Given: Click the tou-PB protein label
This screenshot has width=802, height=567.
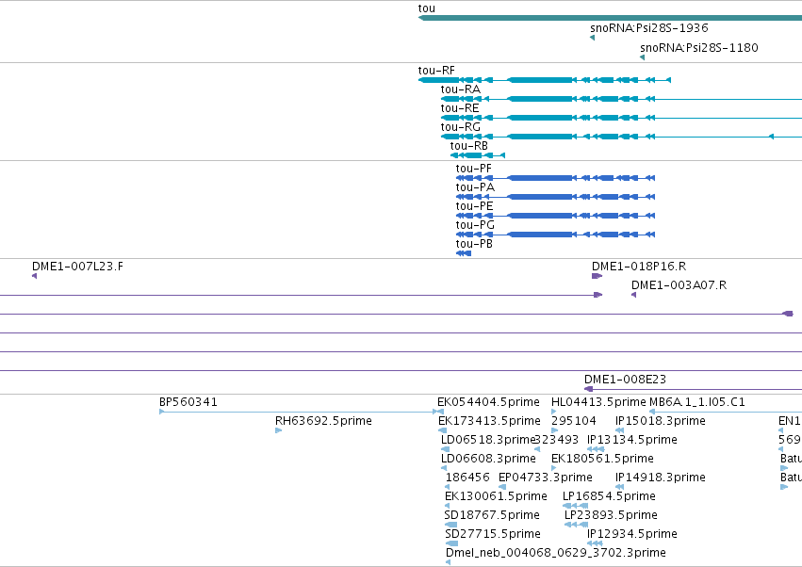Looking at the screenshot, I should 474,244.
